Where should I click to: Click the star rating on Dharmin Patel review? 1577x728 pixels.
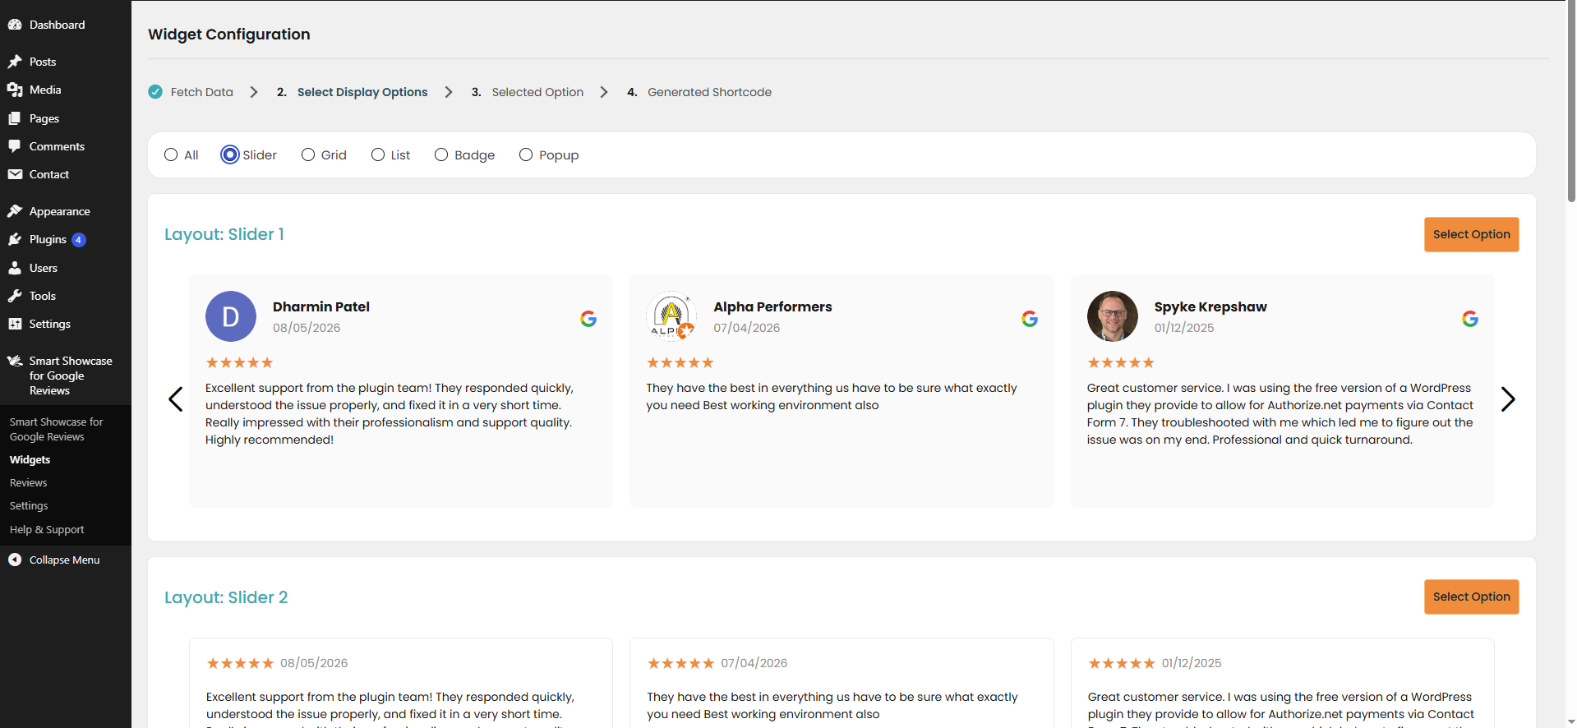coord(239,362)
